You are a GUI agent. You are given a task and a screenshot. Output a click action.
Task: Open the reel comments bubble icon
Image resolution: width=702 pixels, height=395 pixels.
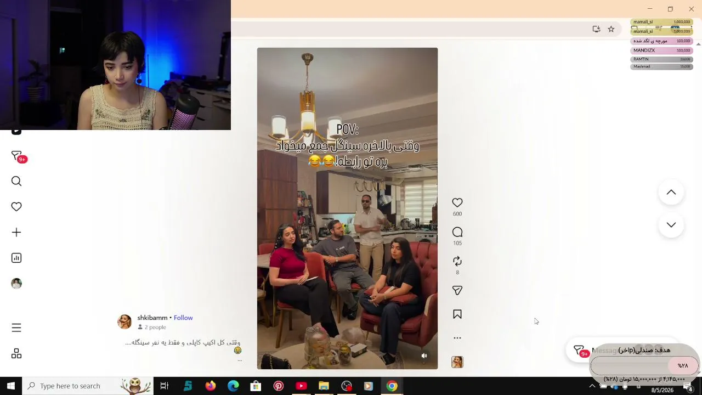[457, 232]
